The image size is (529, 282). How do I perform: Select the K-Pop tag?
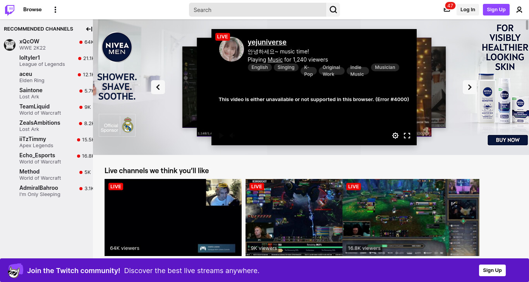tap(308, 71)
